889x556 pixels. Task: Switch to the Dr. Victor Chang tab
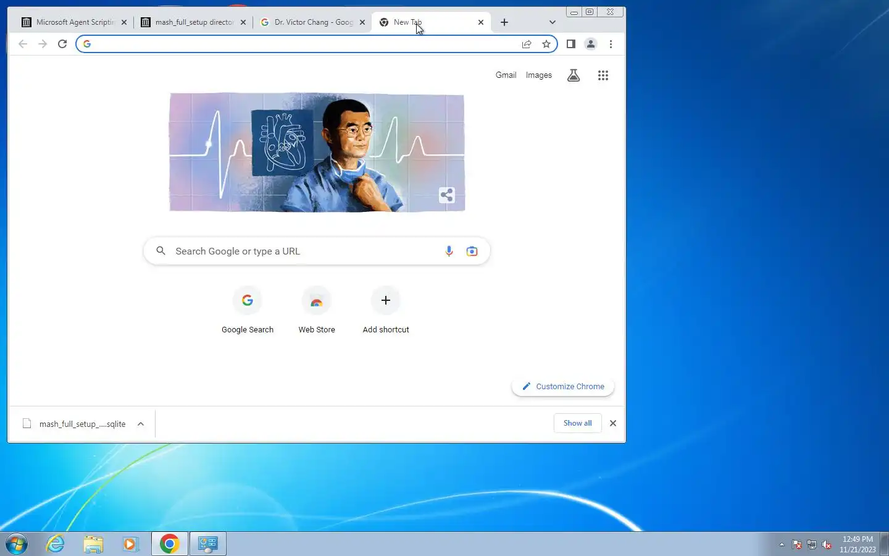coord(312,22)
